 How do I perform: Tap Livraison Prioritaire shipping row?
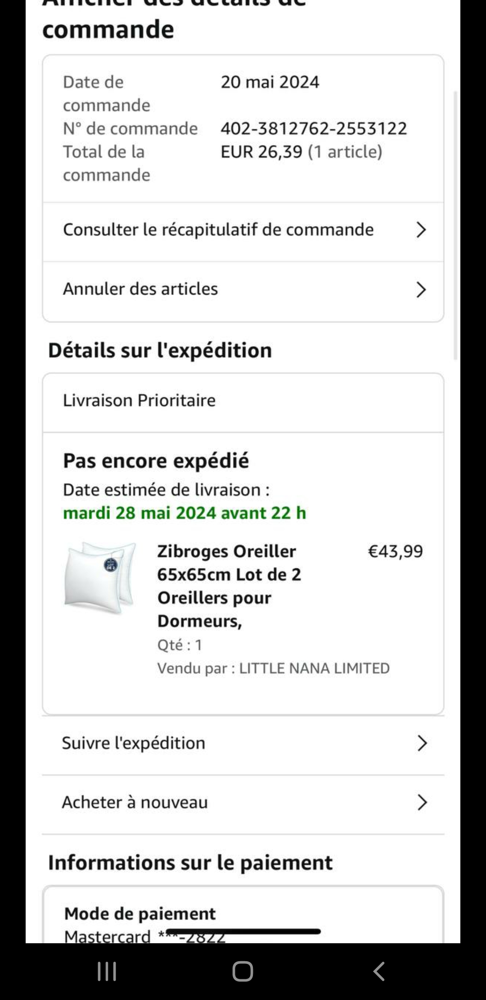139,400
